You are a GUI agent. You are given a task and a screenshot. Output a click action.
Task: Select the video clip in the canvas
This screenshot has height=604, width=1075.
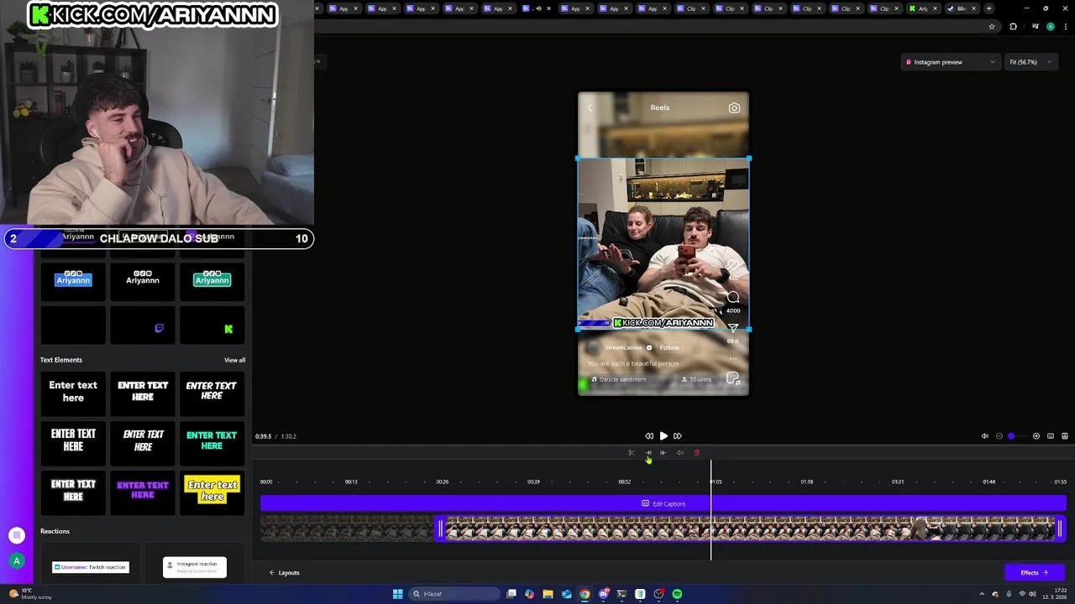tap(663, 243)
